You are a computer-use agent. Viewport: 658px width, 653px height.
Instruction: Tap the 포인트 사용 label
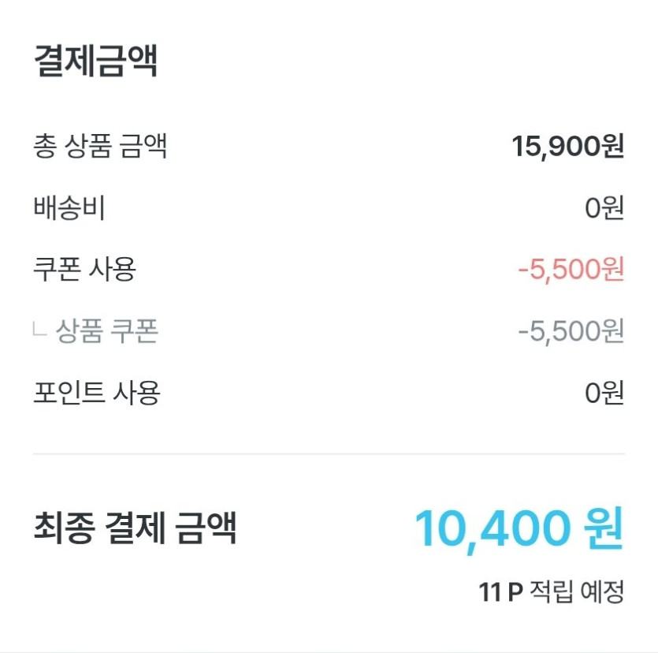96,393
